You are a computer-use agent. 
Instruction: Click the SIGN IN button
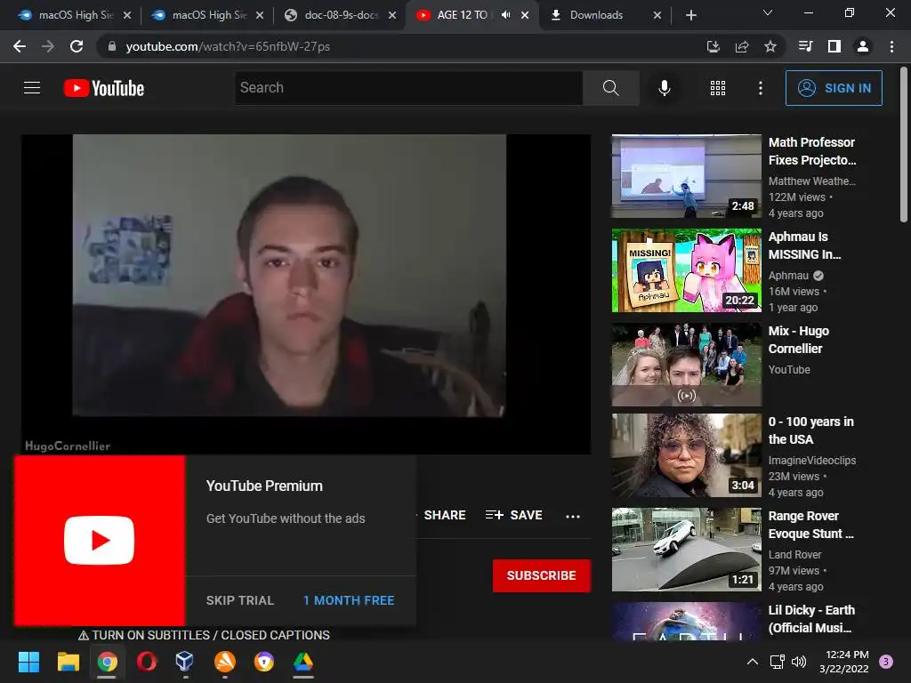[x=834, y=88]
